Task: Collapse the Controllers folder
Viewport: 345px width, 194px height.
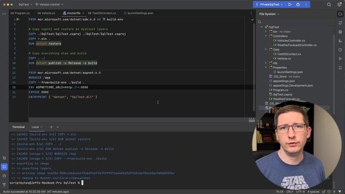Action: point(266,36)
